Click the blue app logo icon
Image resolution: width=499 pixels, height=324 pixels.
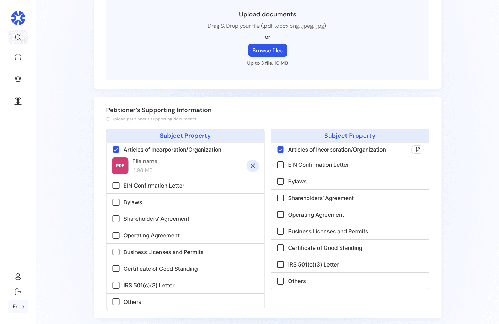[18, 18]
